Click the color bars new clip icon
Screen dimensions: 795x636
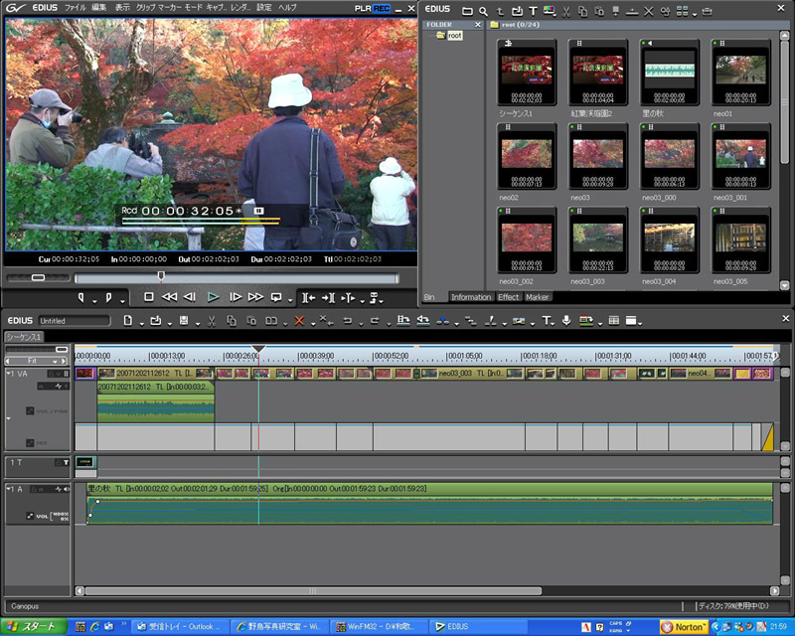[x=550, y=11]
